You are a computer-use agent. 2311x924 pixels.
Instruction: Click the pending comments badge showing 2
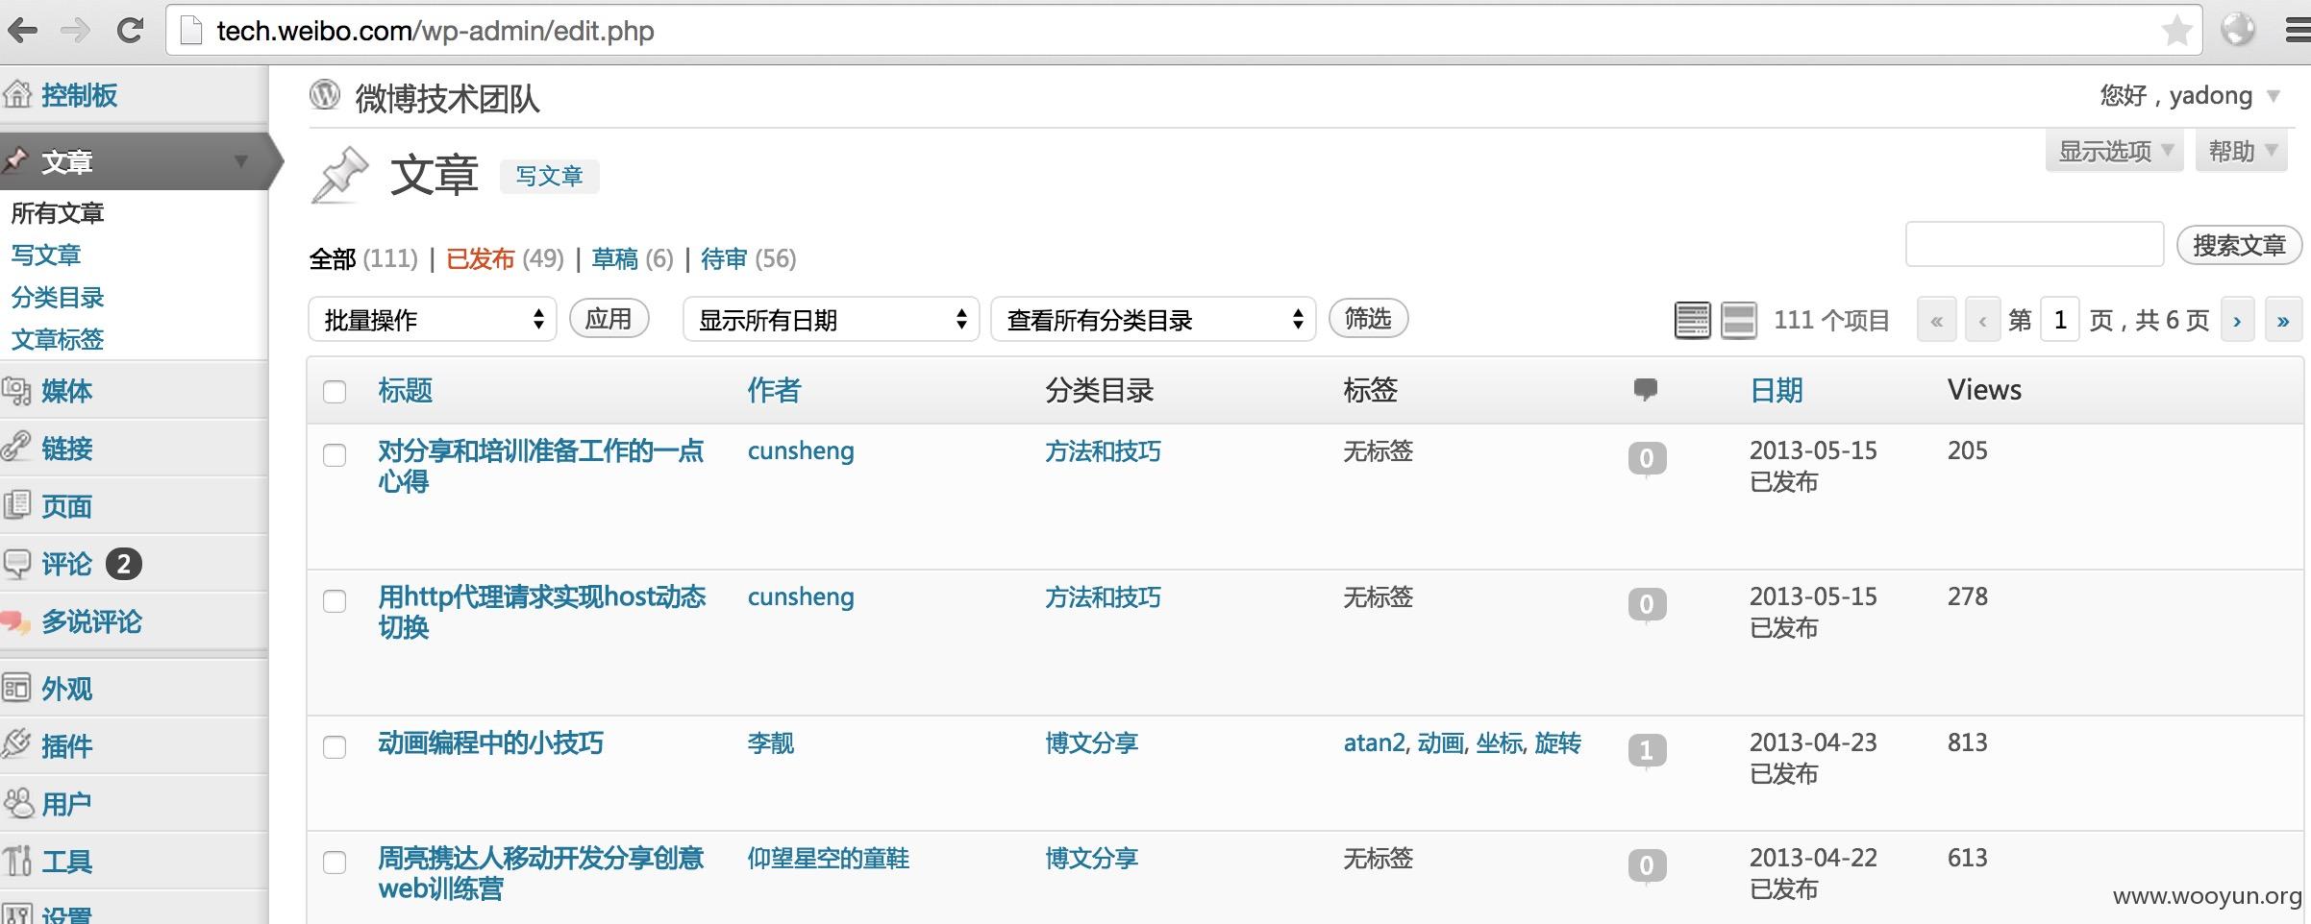tap(124, 564)
